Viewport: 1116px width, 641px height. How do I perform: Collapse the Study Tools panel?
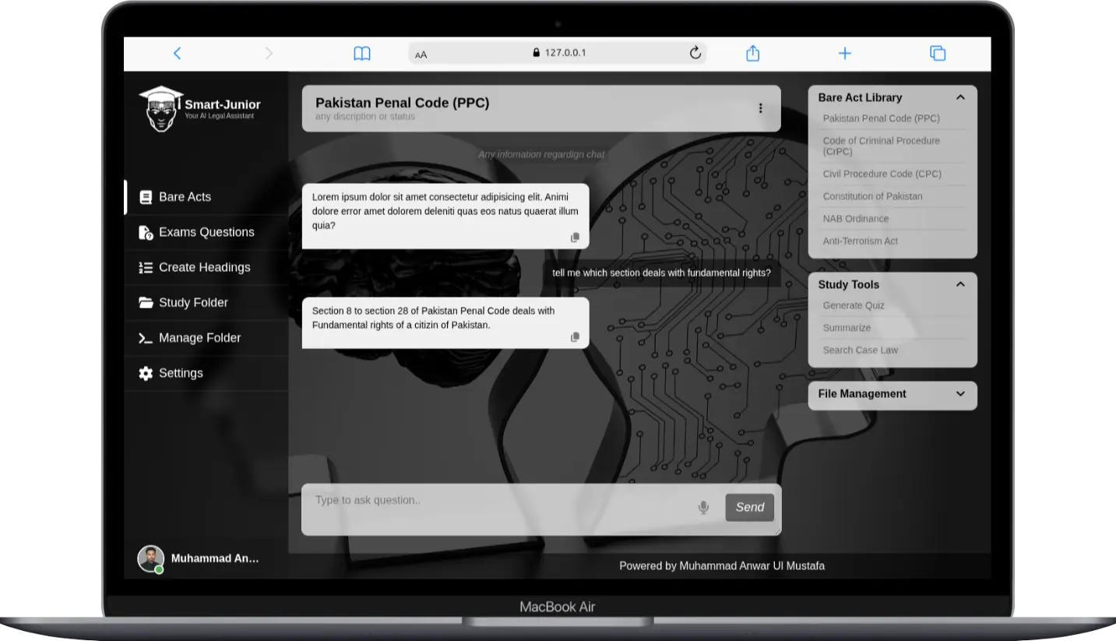[960, 284]
